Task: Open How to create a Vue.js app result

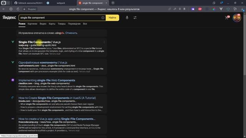Action: [57, 119]
